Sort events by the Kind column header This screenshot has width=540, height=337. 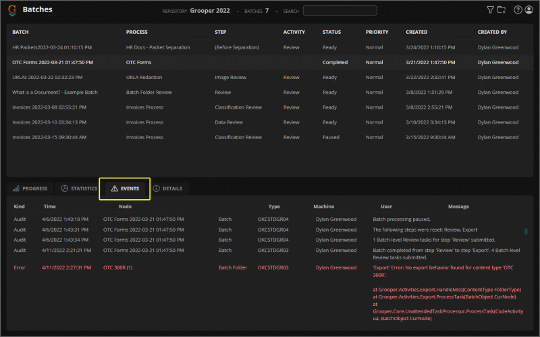pos(19,206)
